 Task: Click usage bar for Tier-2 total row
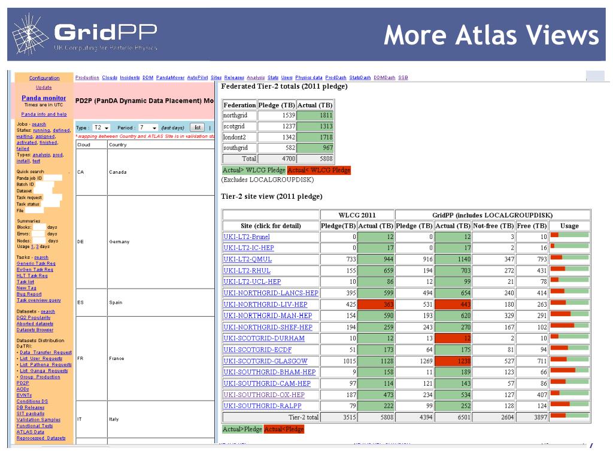569,415
